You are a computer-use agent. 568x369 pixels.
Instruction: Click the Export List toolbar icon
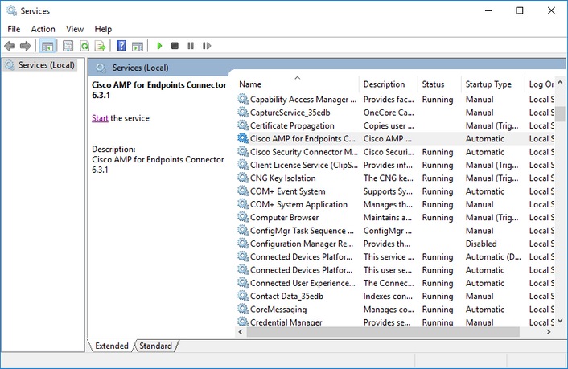pyautogui.click(x=100, y=46)
